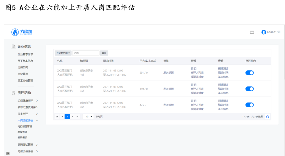Toggle off the 42 / 0 row switch

pos(250,105)
